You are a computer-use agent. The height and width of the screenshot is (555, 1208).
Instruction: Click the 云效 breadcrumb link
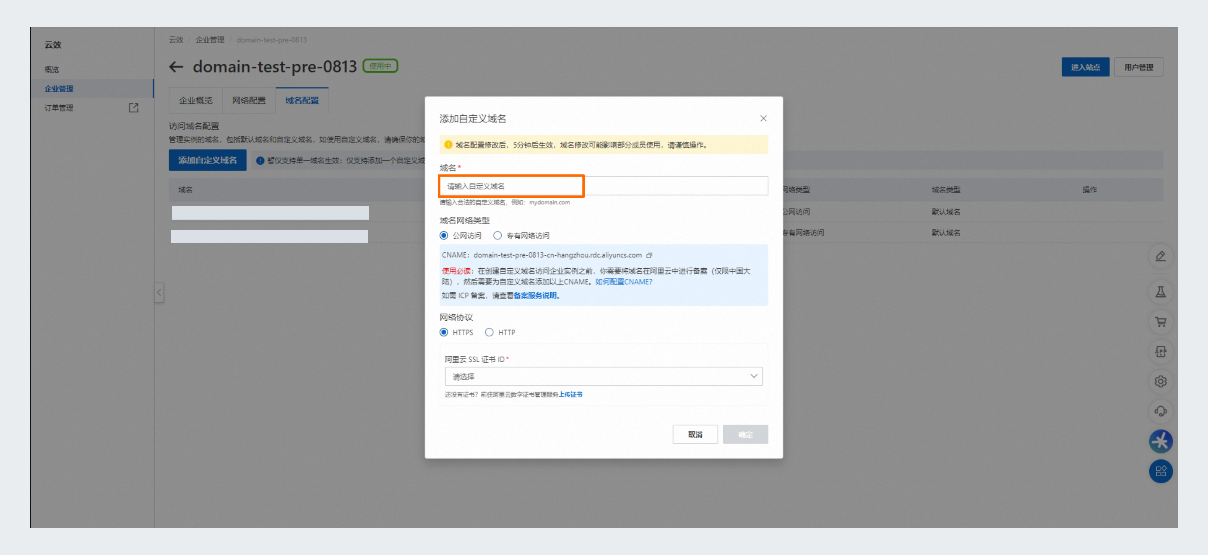click(176, 40)
